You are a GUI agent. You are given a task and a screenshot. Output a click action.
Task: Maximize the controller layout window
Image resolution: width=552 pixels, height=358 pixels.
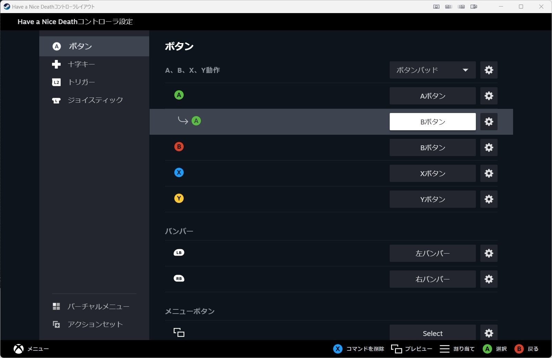coord(521,7)
